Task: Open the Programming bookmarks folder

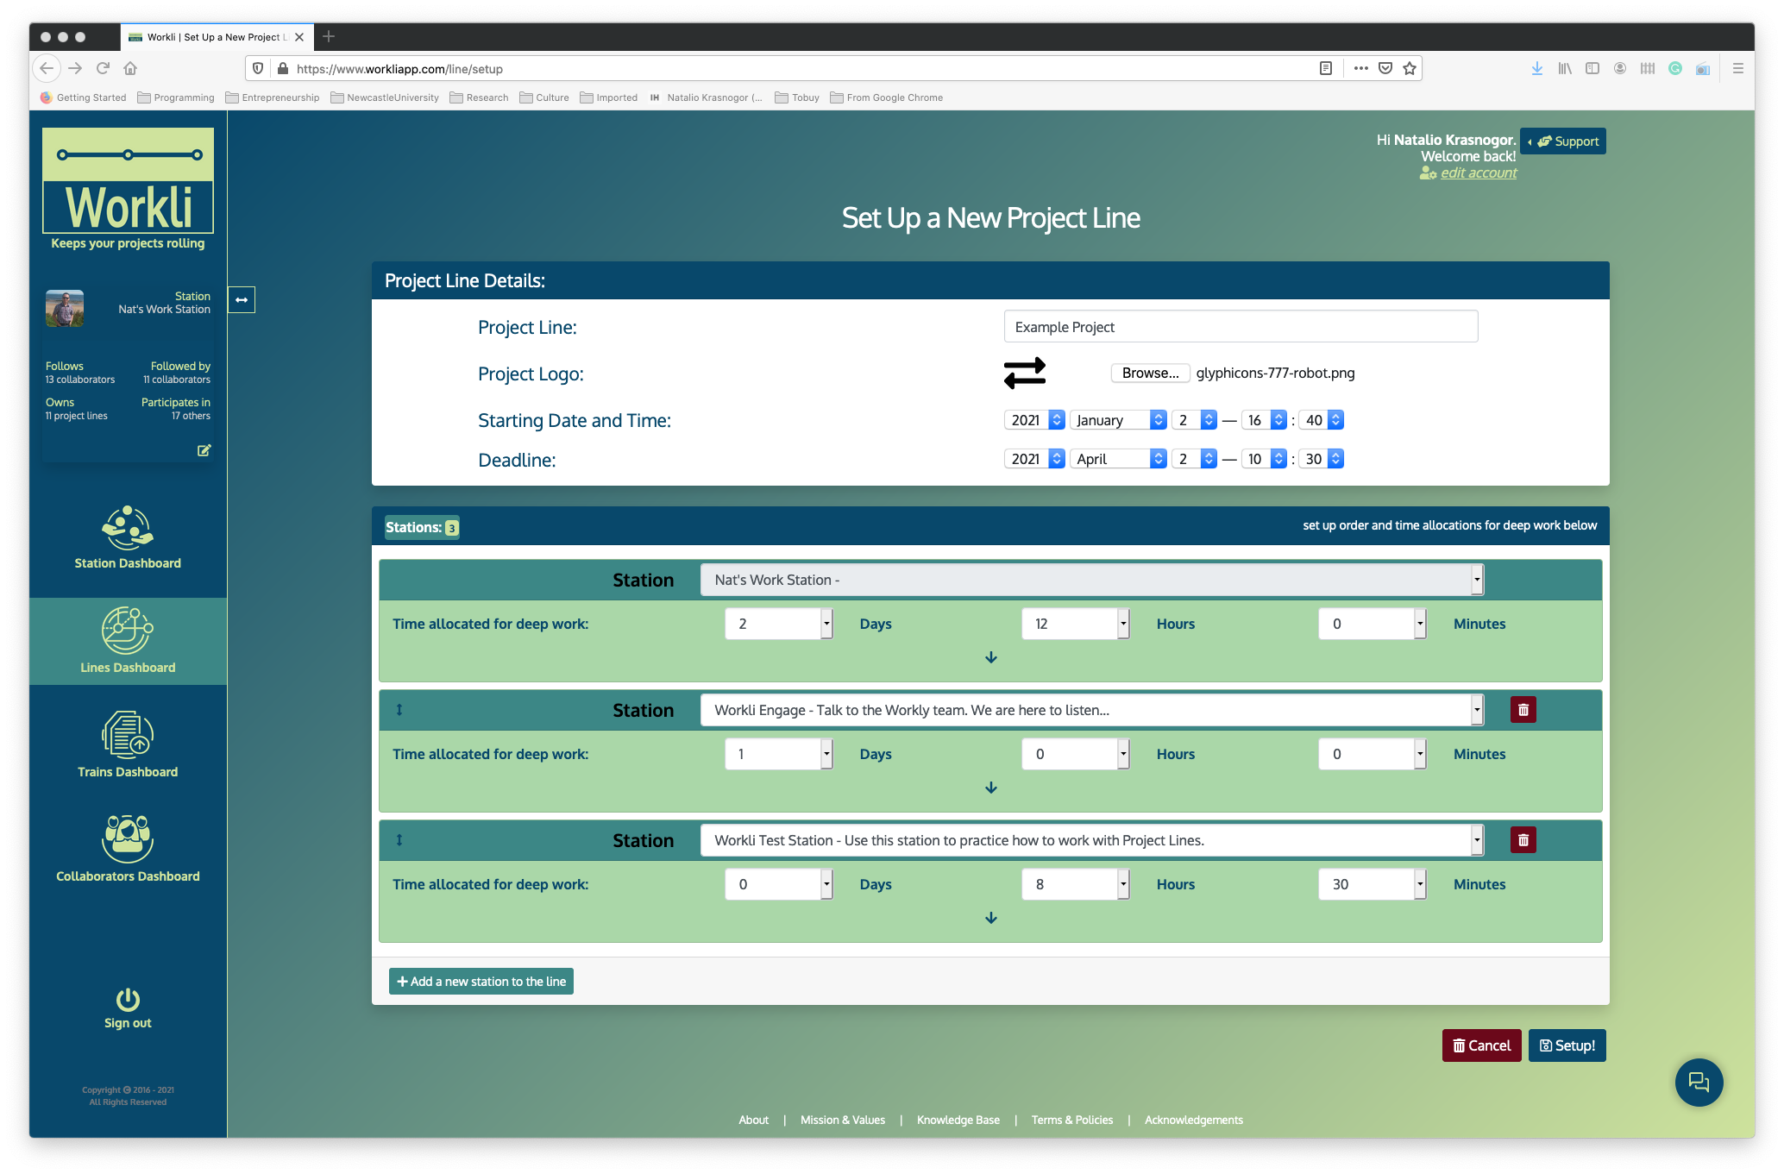Action: point(176,97)
